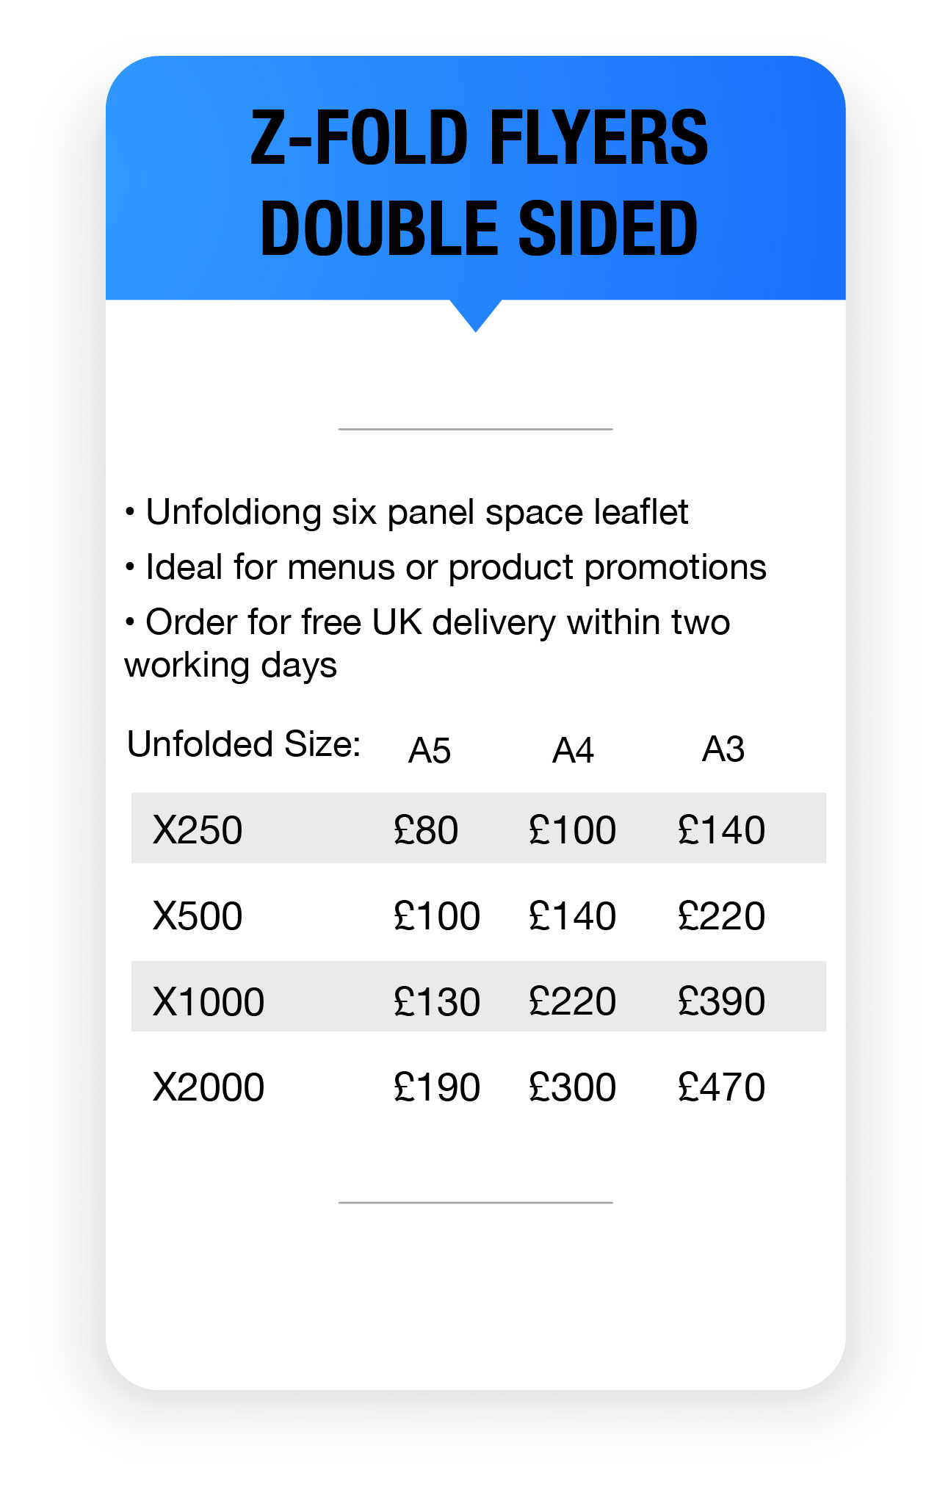Click the £130 price for X1000
951x1512 pixels.
point(437,1001)
